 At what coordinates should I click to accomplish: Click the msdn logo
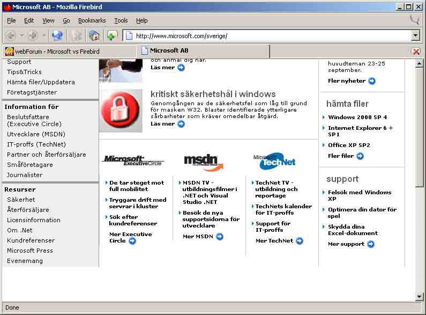[204, 162]
